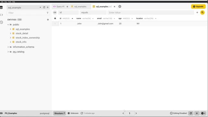This screenshot has width=208, height=117.
Task: Expand the stock_detail table columns
Action: pyautogui.click(x=10, y=33)
